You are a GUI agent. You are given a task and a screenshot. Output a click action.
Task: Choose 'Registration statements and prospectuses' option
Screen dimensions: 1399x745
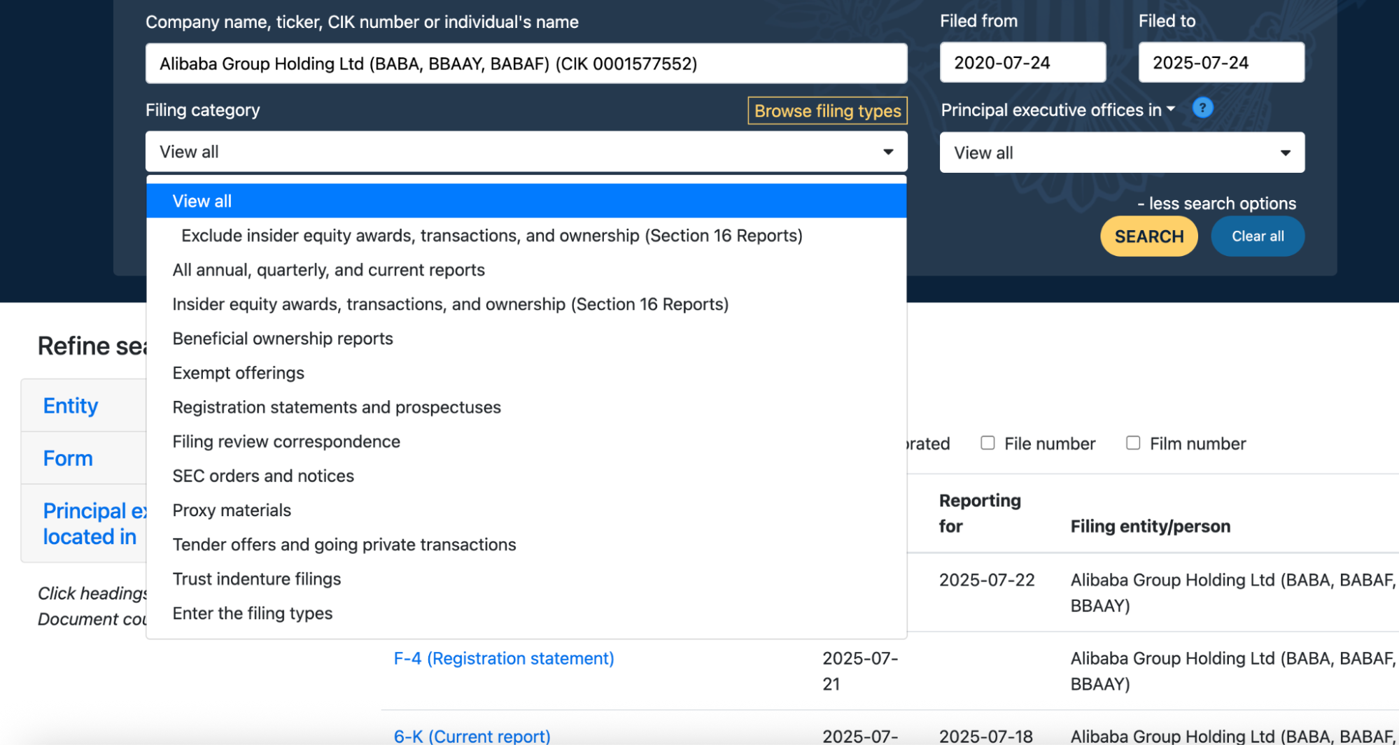click(337, 407)
